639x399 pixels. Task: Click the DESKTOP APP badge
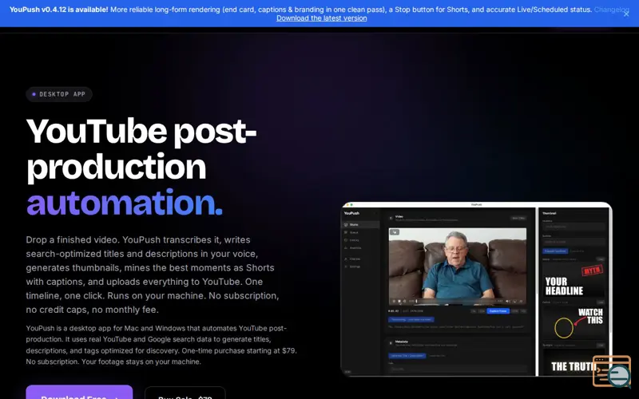59,94
